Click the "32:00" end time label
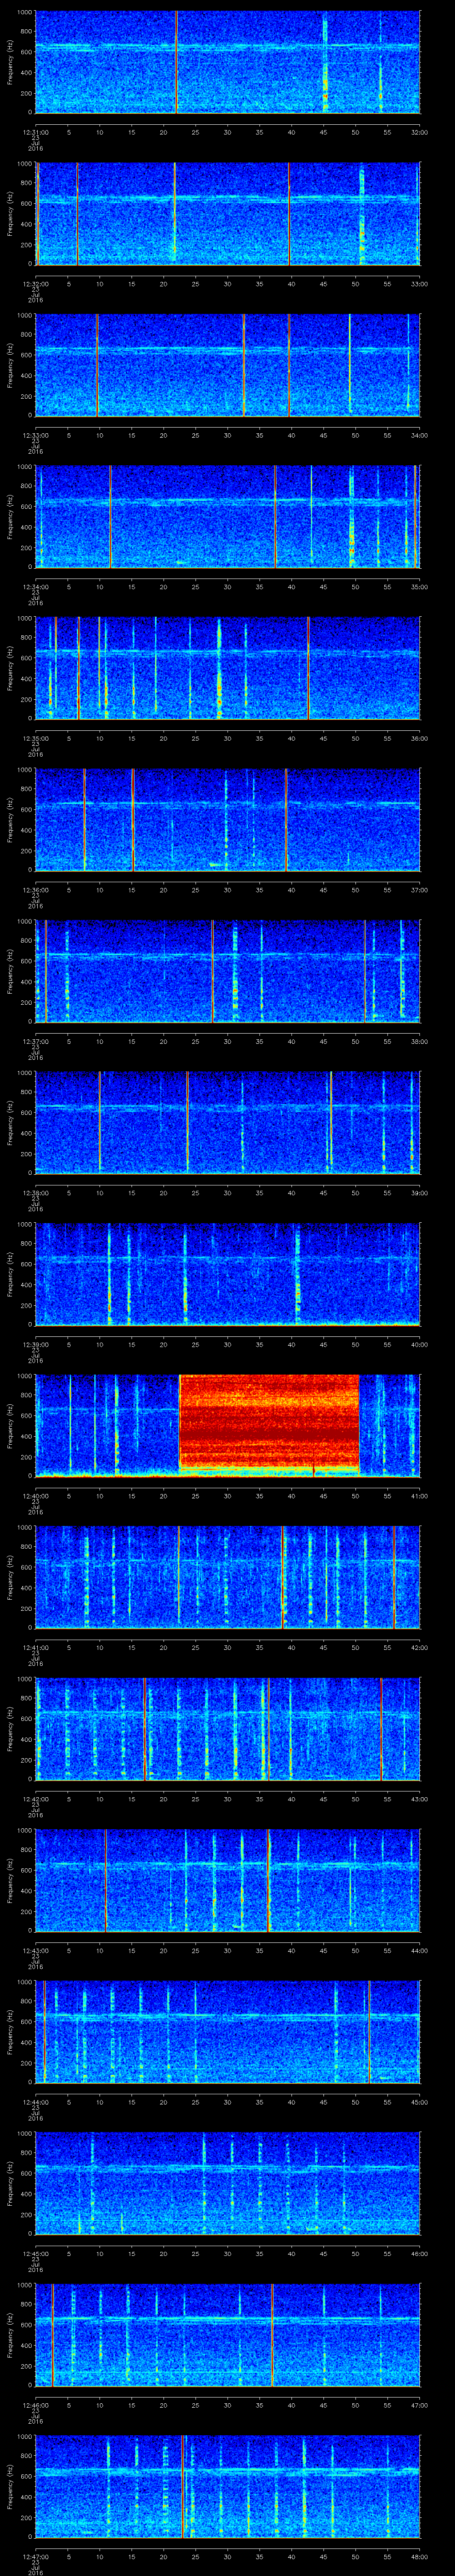455x2576 pixels. (419, 131)
